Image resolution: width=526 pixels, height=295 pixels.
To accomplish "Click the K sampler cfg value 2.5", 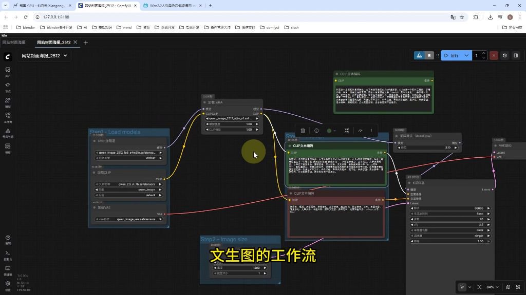I will (x=450, y=225).
